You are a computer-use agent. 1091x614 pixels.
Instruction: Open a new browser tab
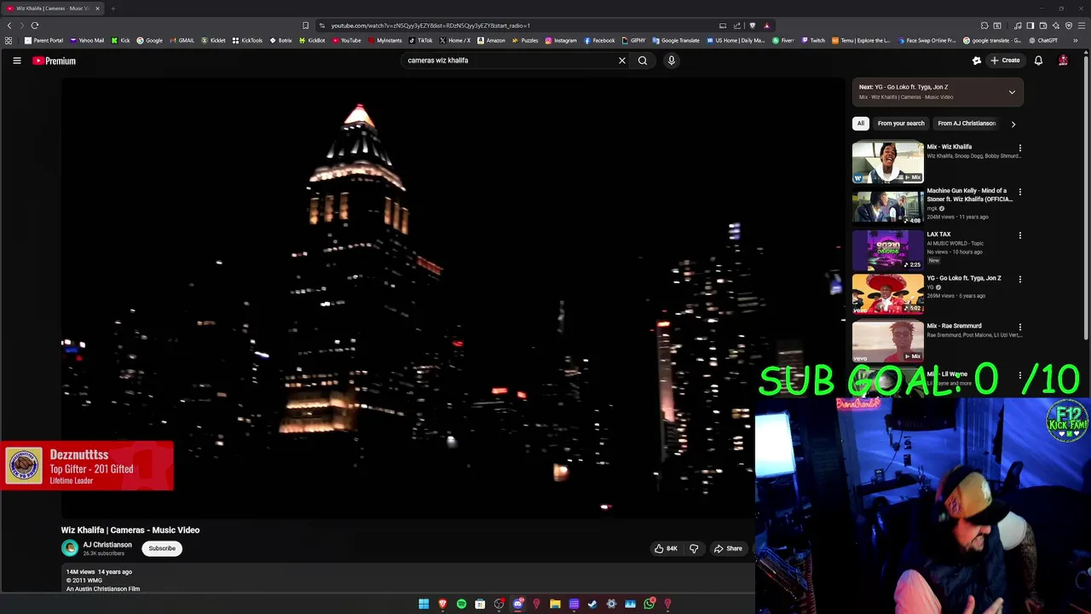point(113,9)
